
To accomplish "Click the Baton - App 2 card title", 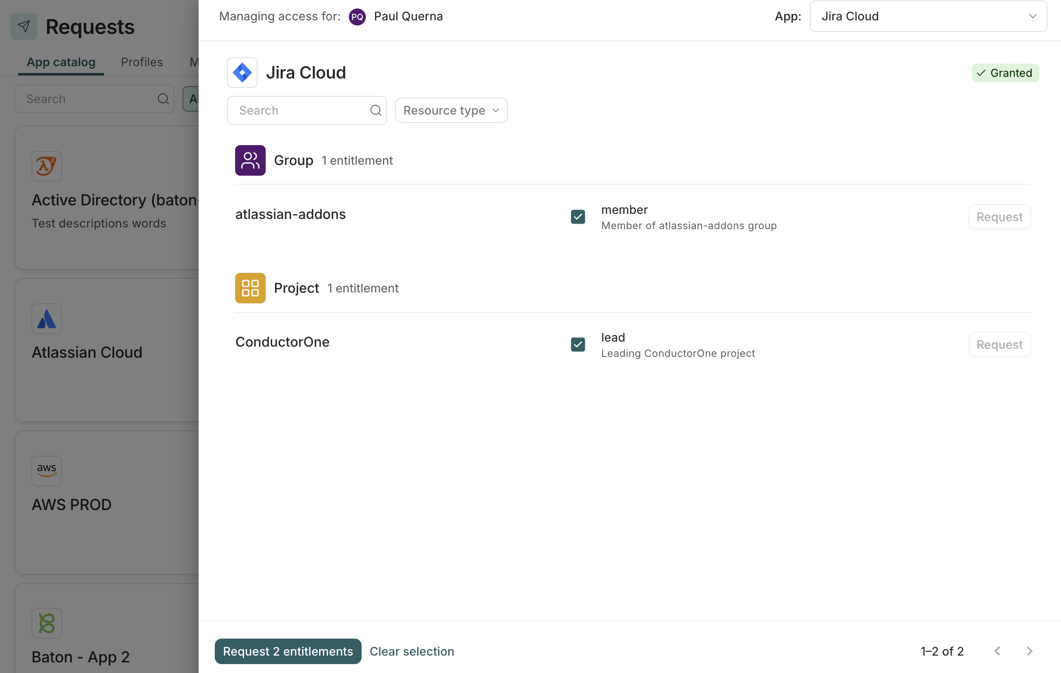I will 81,657.
